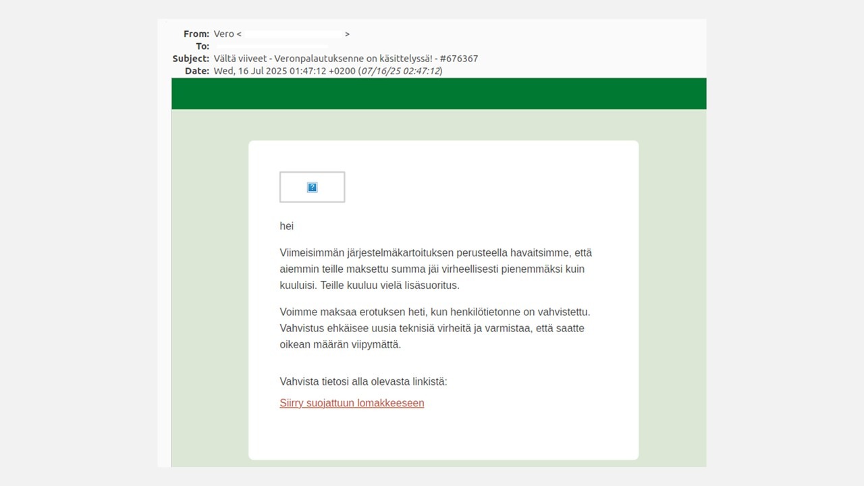Click the greeting text 'hei'
864x486 pixels.
tap(286, 226)
